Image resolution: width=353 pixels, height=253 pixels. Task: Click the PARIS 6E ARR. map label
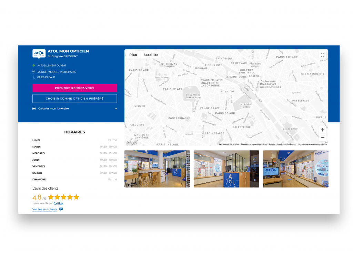[173, 89]
